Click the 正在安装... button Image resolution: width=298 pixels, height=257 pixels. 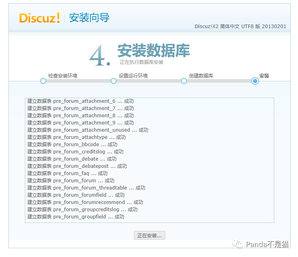[x=149, y=235]
